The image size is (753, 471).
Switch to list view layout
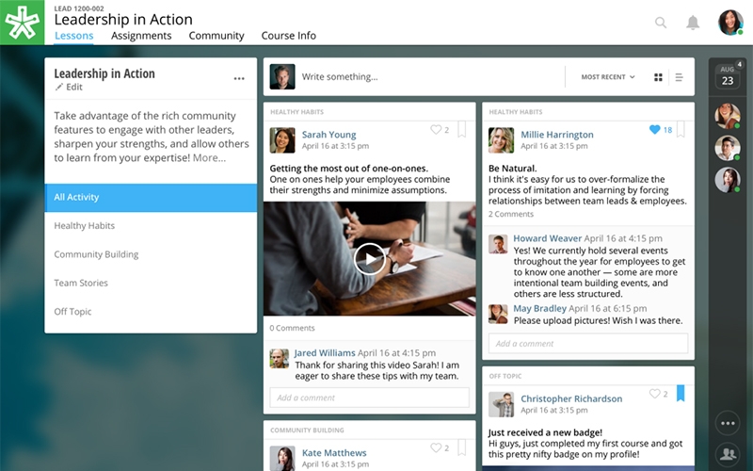click(x=679, y=77)
